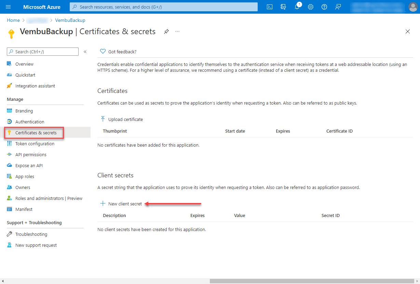Open the ellipsis more options menu
The height and width of the screenshot is (284, 420).
pos(177,31)
